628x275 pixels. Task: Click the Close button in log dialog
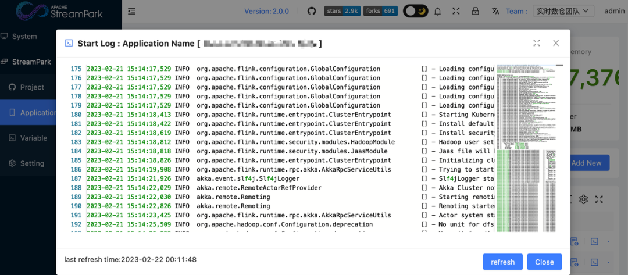544,262
